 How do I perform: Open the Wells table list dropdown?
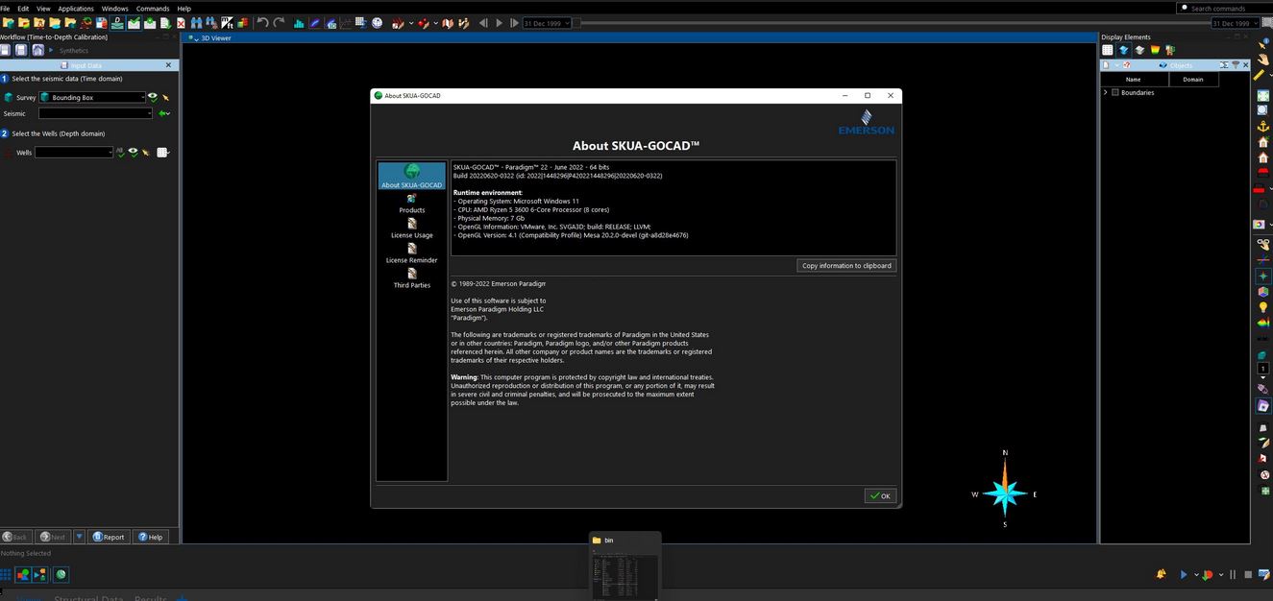[x=163, y=153]
